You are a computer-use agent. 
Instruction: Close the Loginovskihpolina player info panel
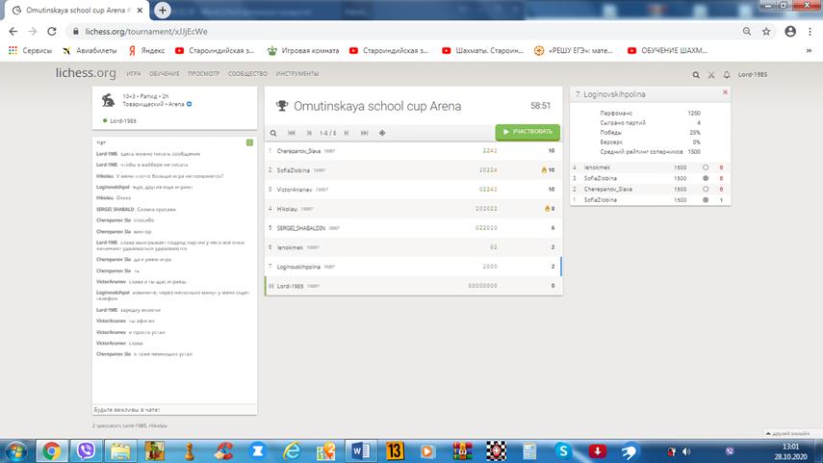pos(725,91)
